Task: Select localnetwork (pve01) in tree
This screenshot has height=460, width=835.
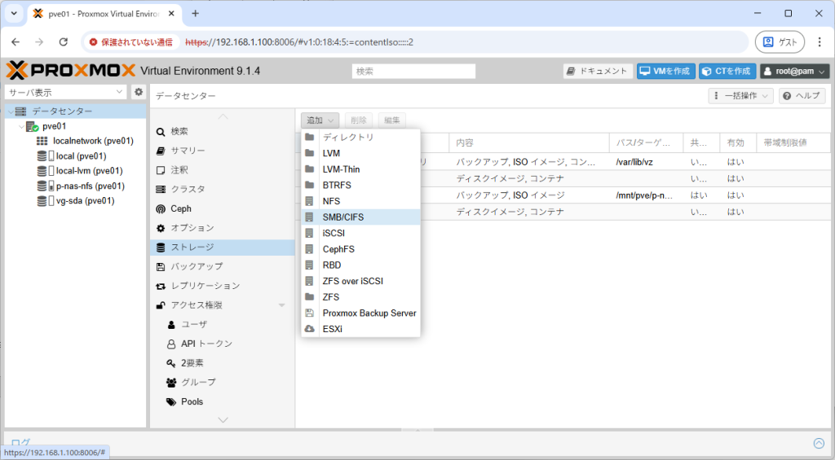Action: pyautogui.click(x=93, y=141)
